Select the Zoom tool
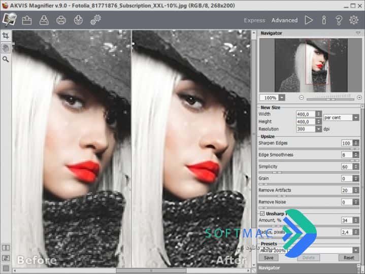 point(6,59)
